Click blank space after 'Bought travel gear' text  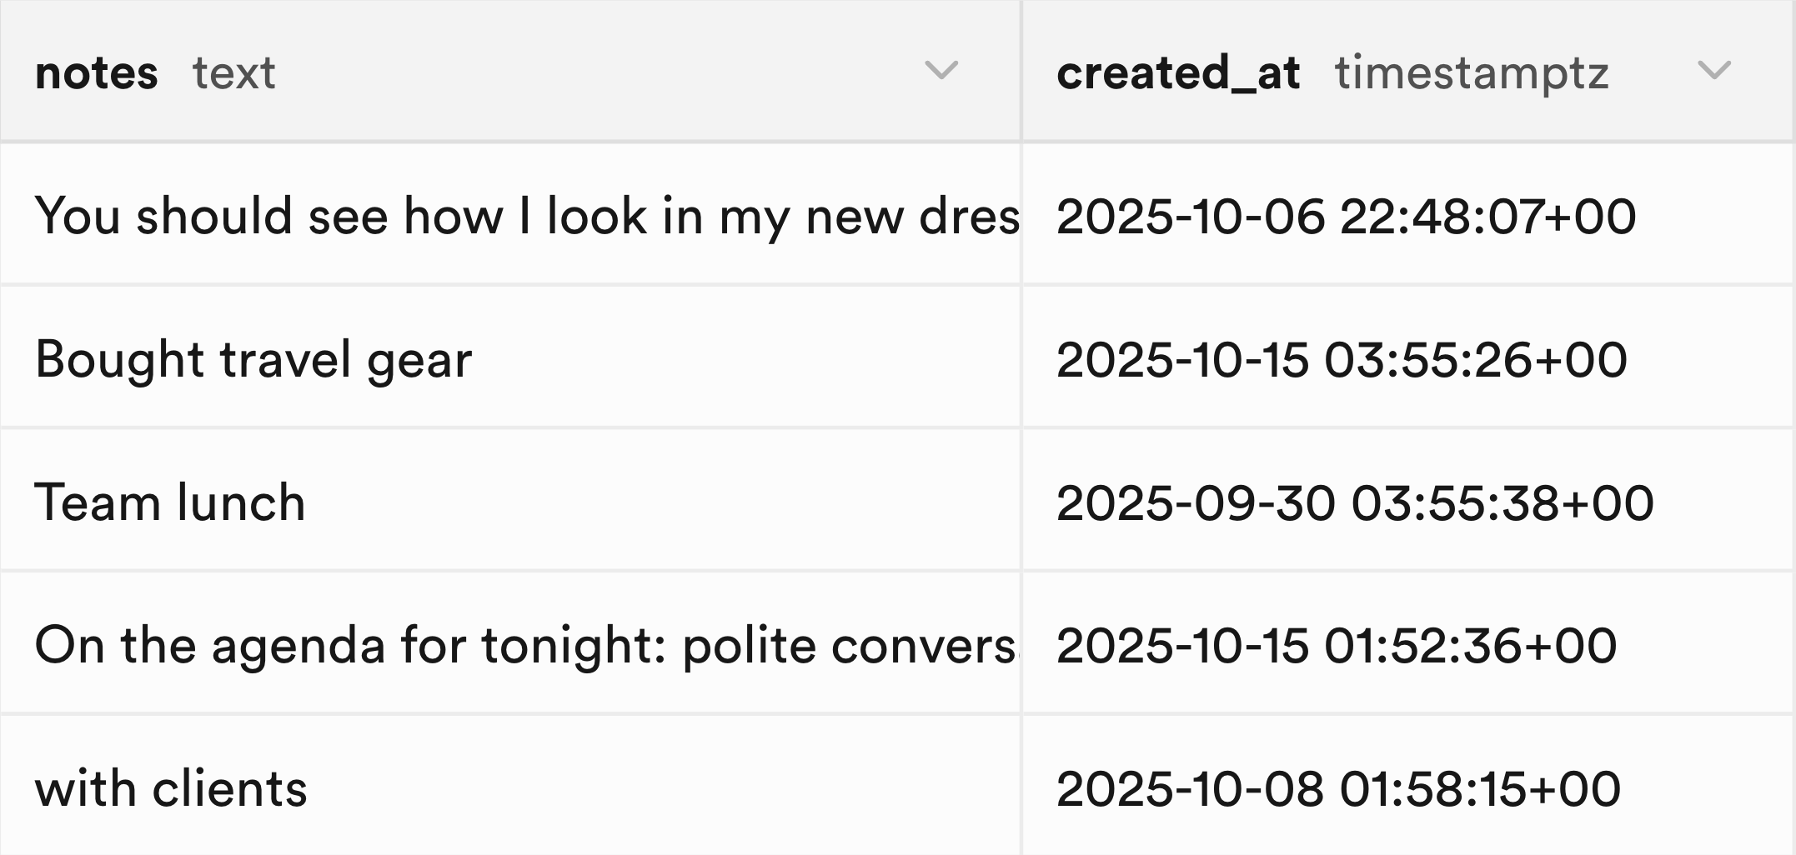tap(742, 359)
